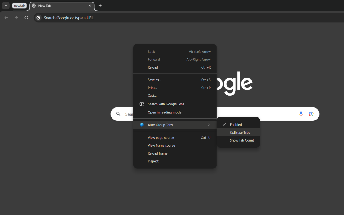Click inside the Google search field
Image resolution: width=344 pixels, height=215 pixels.
point(215,114)
